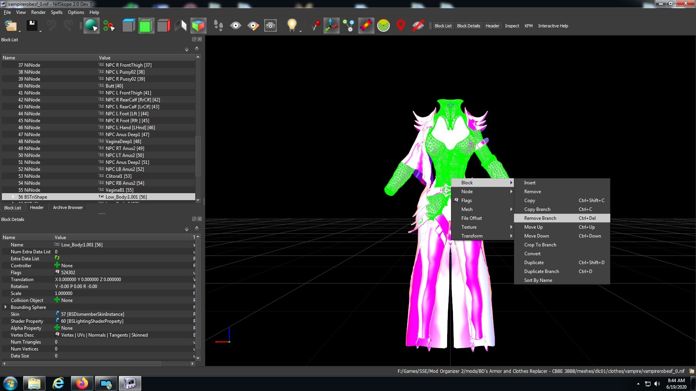Screen dimensions: 696x391
Task: Click the Save floppy disk icon
Action: 32,26
